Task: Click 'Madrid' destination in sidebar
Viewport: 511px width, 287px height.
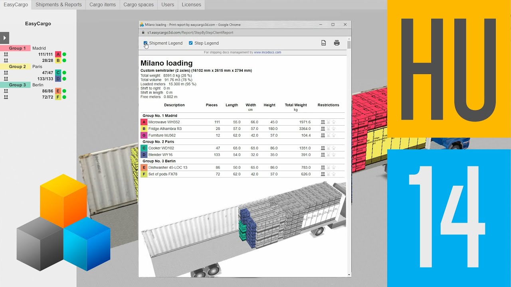Action: [x=39, y=48]
